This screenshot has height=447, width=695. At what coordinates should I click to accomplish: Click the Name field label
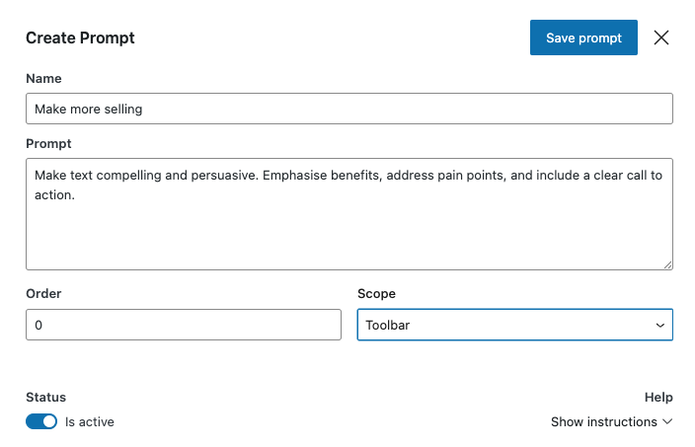[43, 78]
